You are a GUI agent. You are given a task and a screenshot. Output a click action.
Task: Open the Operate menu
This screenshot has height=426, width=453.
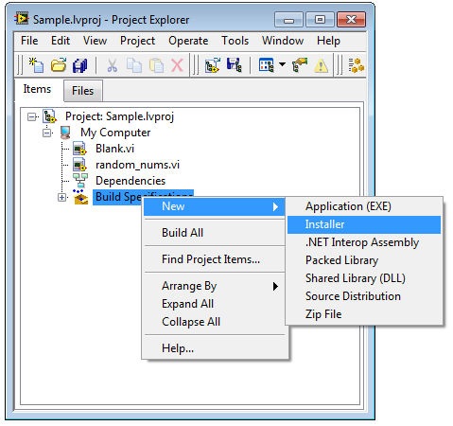click(x=188, y=41)
